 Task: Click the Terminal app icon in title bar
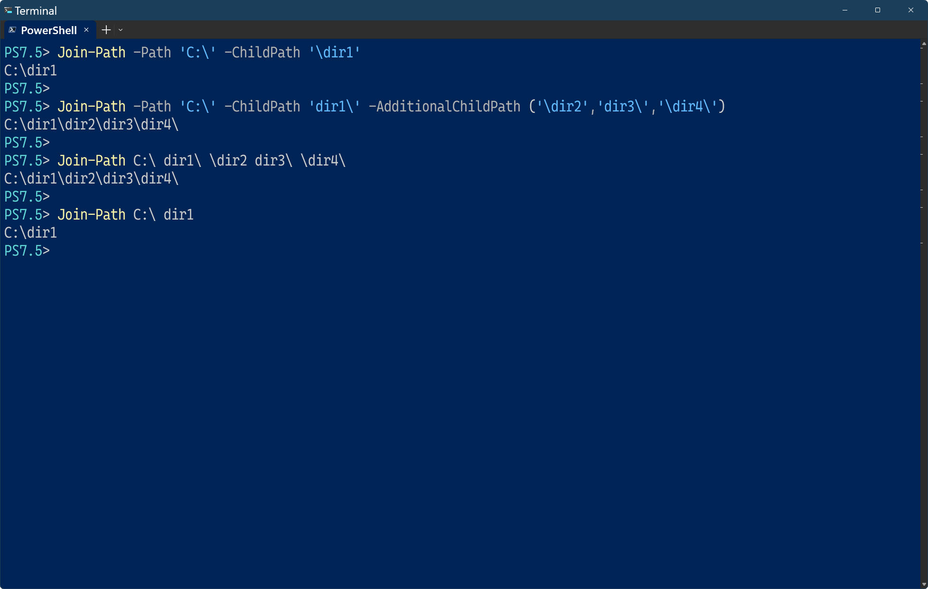8,10
